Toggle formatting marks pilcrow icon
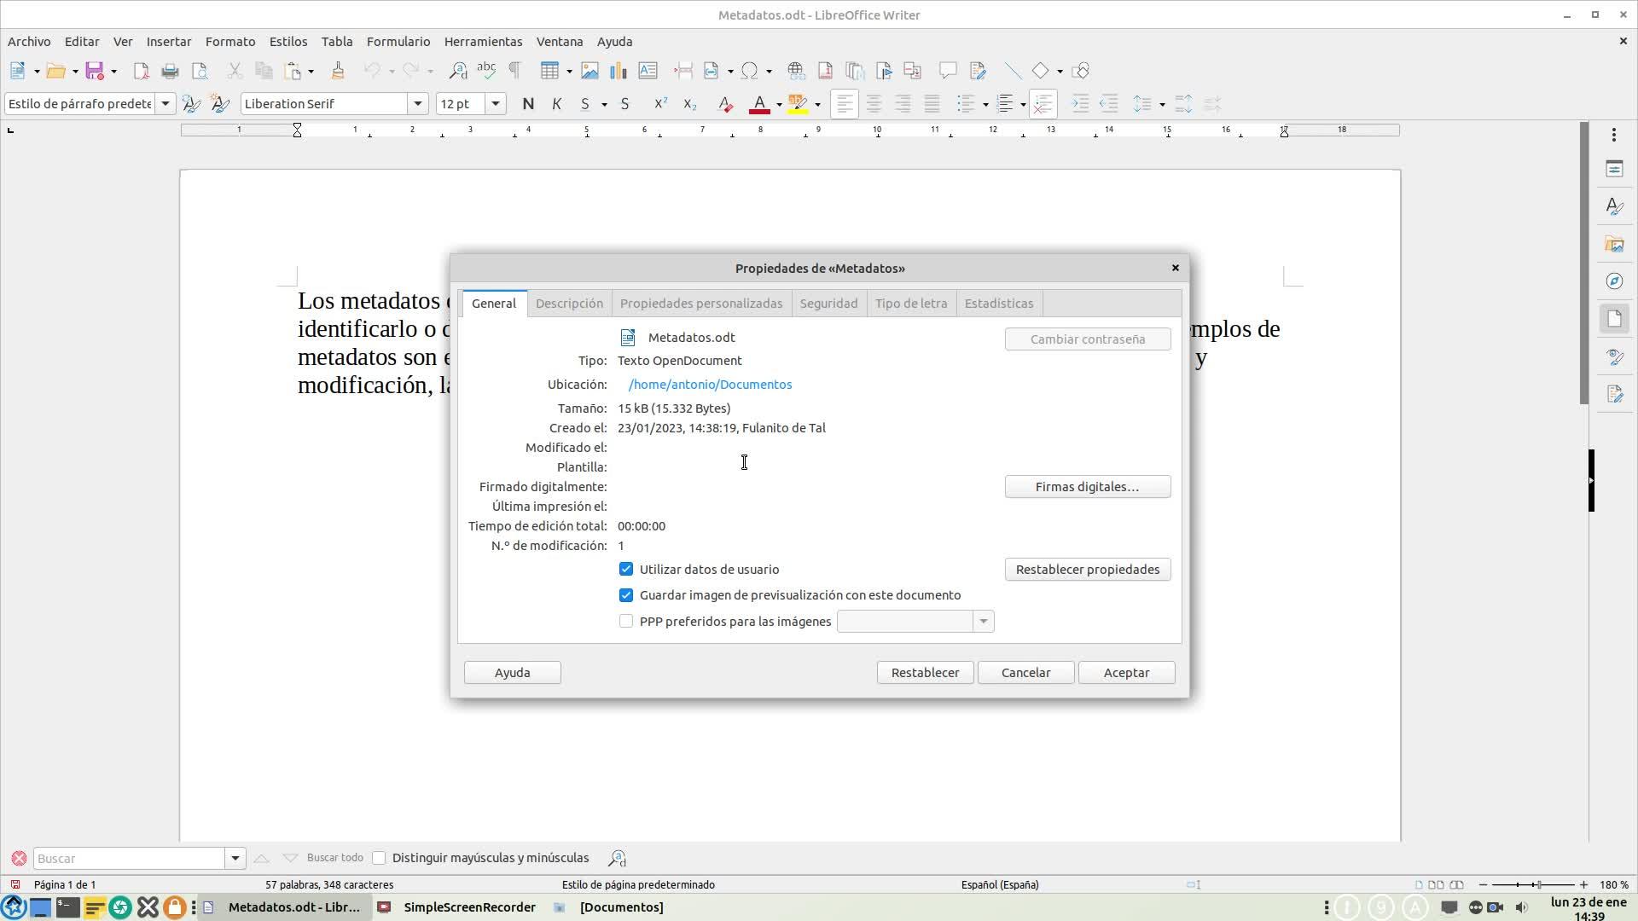The width and height of the screenshot is (1638, 921). click(514, 71)
